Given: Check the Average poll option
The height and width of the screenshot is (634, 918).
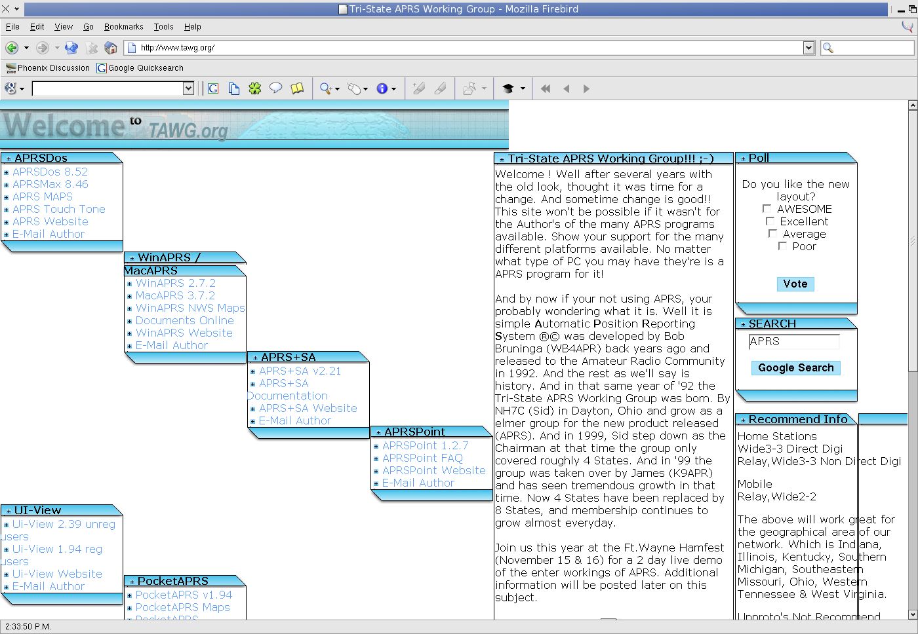Looking at the screenshot, I should [x=772, y=233].
